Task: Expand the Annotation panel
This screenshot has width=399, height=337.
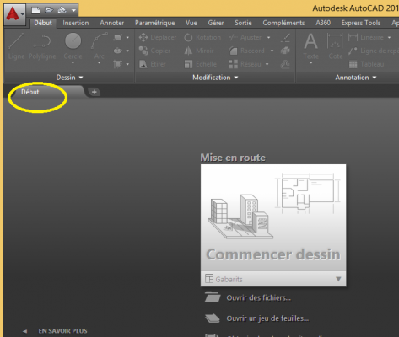Action: 356,78
